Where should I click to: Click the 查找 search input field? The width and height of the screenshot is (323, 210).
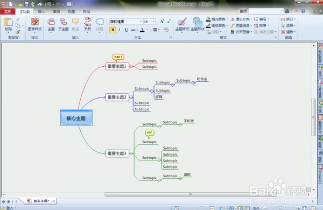point(266,11)
